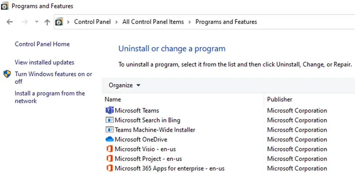Select Microsoft Visio - en-us entry
Viewport: 355px width, 173px height.
145,149
